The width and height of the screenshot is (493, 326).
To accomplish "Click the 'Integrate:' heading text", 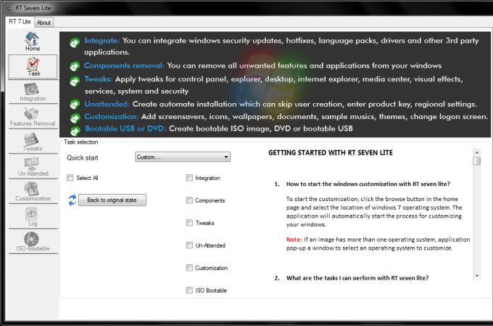I will tap(102, 41).
